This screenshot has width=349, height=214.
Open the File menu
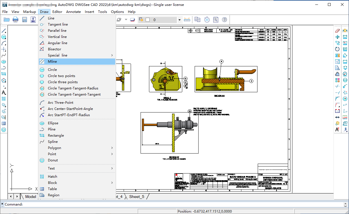pyautogui.click(x=5, y=12)
